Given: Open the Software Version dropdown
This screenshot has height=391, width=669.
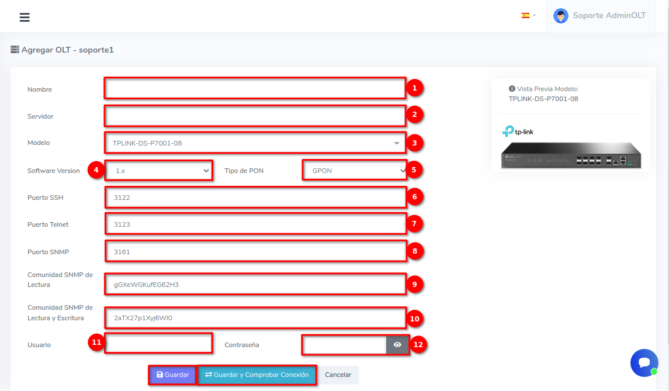Looking at the screenshot, I should click(159, 171).
